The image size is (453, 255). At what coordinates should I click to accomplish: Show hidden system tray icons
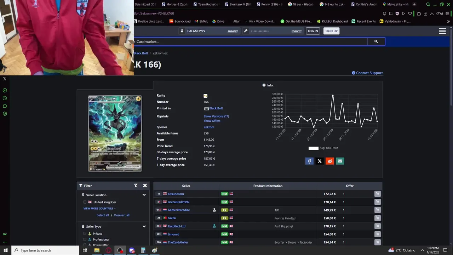pos(422,250)
